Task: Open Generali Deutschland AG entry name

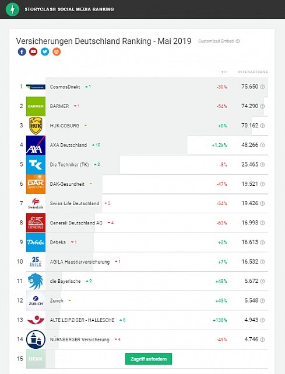Action: [76, 223]
